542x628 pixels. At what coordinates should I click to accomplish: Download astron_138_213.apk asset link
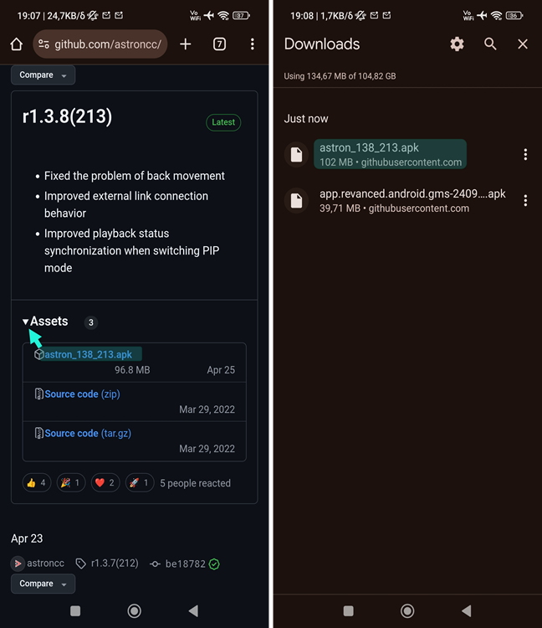pos(88,354)
